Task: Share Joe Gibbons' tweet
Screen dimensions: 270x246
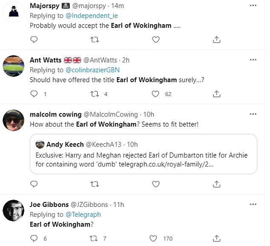Action: click(216, 238)
